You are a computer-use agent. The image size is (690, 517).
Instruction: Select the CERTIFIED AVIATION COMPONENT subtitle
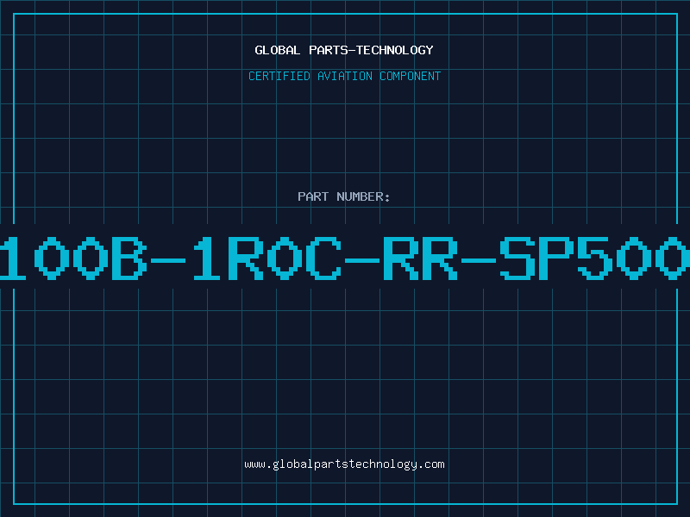pyautogui.click(x=344, y=76)
